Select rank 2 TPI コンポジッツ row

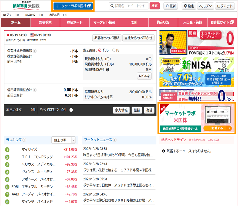pyautogui.click(x=41, y=157)
